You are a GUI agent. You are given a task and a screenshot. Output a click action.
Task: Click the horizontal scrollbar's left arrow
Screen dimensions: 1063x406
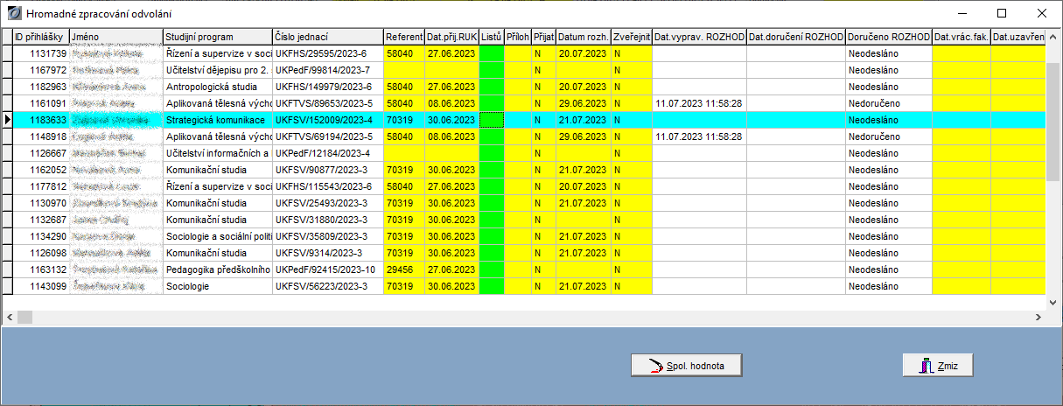(10, 316)
